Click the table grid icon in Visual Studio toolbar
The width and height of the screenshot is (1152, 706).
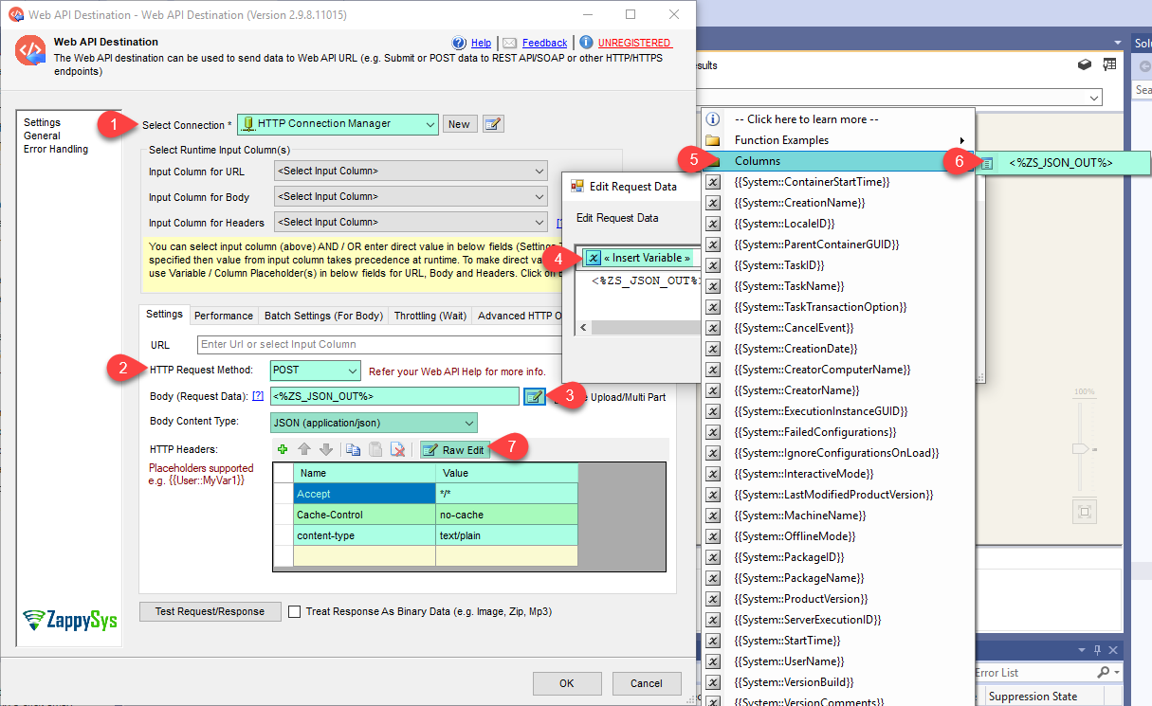tap(1109, 65)
